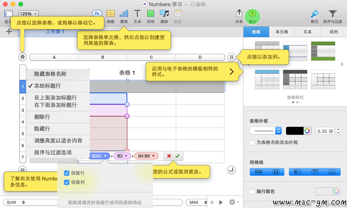Enable 为表格名称添加外框 checkbox
This screenshot has width=347, height=208.
click(x=252, y=142)
